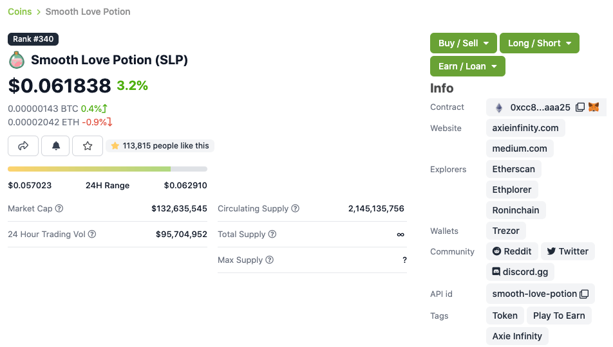Click the Smooth Love Potion coin logo
The image size is (613, 347).
pos(17,60)
